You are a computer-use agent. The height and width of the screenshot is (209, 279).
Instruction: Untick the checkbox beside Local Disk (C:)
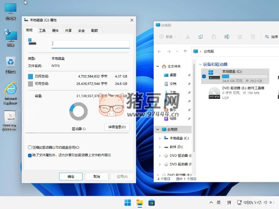(204, 76)
